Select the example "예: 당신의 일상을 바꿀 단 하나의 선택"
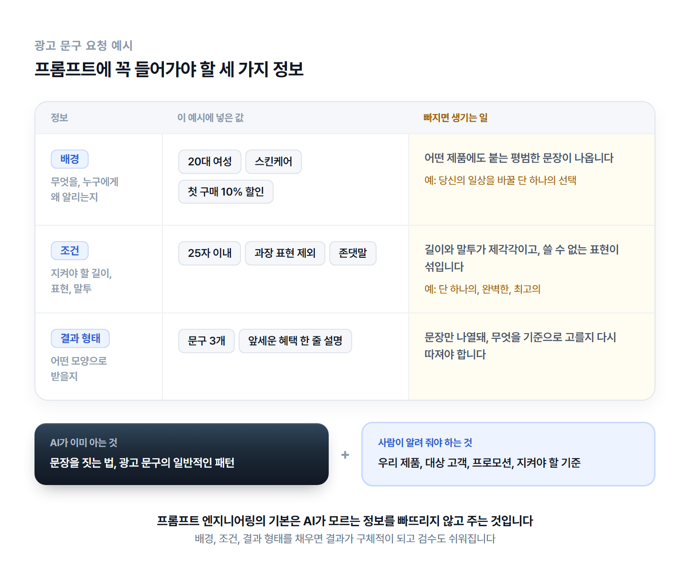The height and width of the screenshot is (578, 690). (500, 180)
